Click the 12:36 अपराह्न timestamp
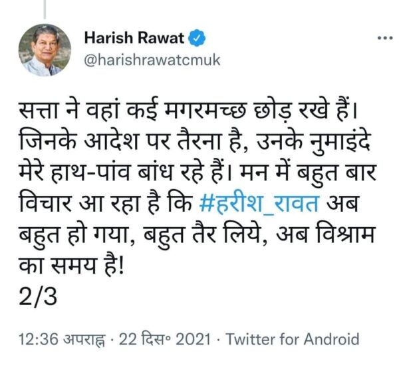 pyautogui.click(x=62, y=340)
